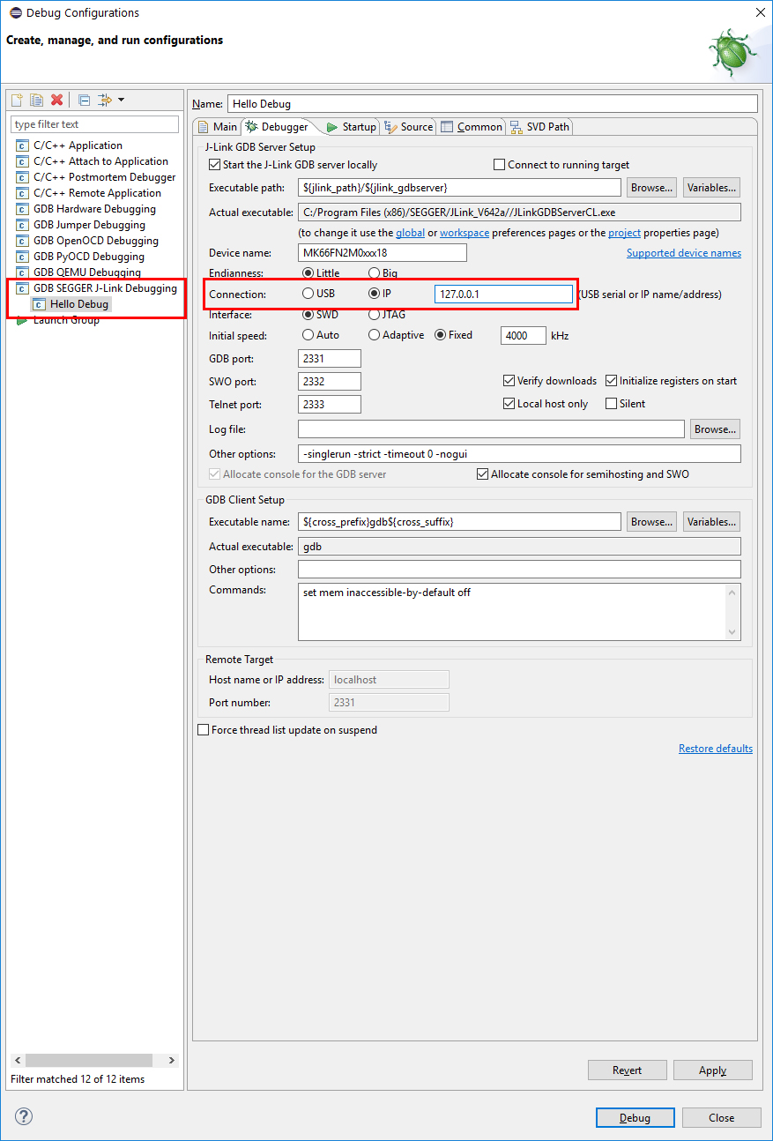Screen dimensions: 773x1141
Task: Duplicate the selected launch configuration
Action: point(34,100)
